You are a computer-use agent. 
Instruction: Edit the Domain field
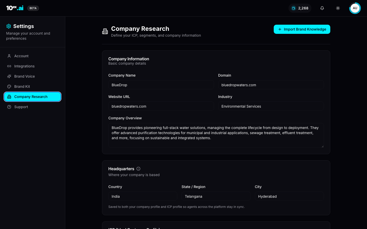coord(271,85)
